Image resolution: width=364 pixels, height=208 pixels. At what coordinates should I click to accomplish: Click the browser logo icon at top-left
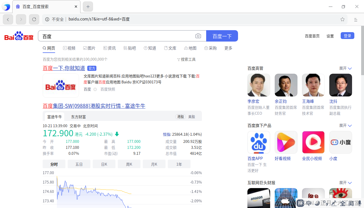click(6, 7)
